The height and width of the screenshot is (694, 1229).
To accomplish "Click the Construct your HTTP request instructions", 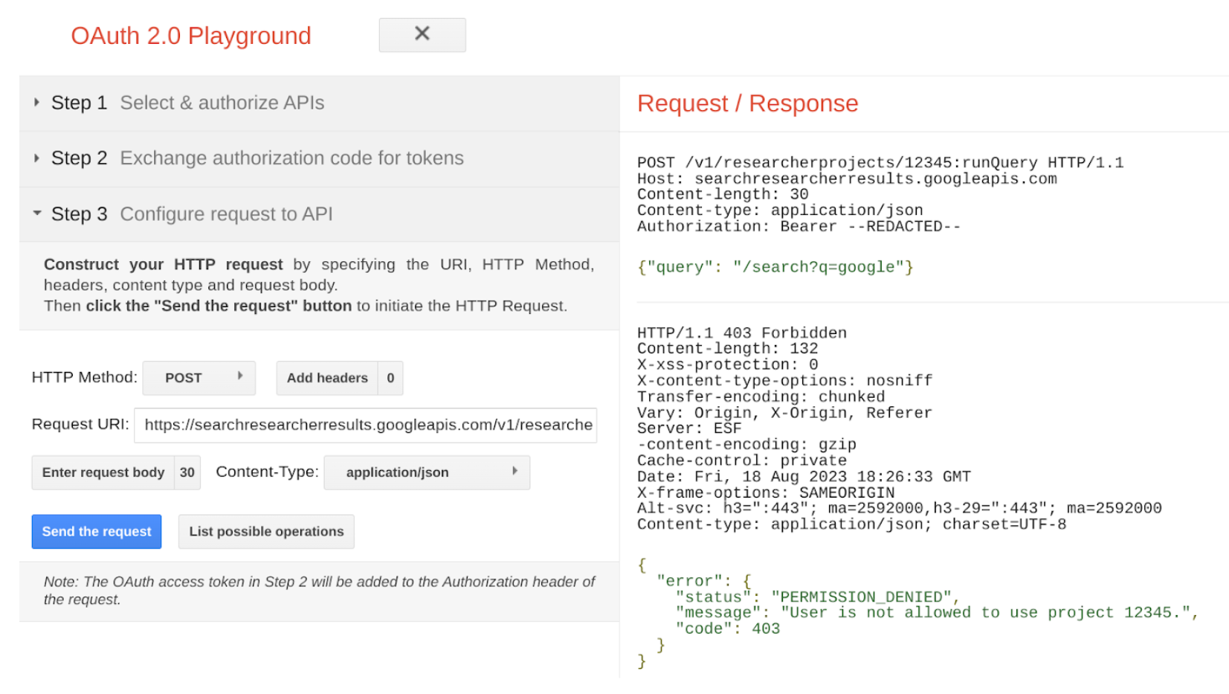I will (x=319, y=286).
